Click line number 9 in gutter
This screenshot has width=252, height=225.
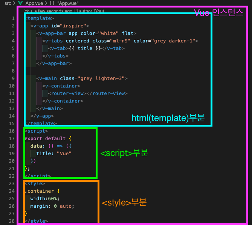pyautogui.click(x=13, y=79)
